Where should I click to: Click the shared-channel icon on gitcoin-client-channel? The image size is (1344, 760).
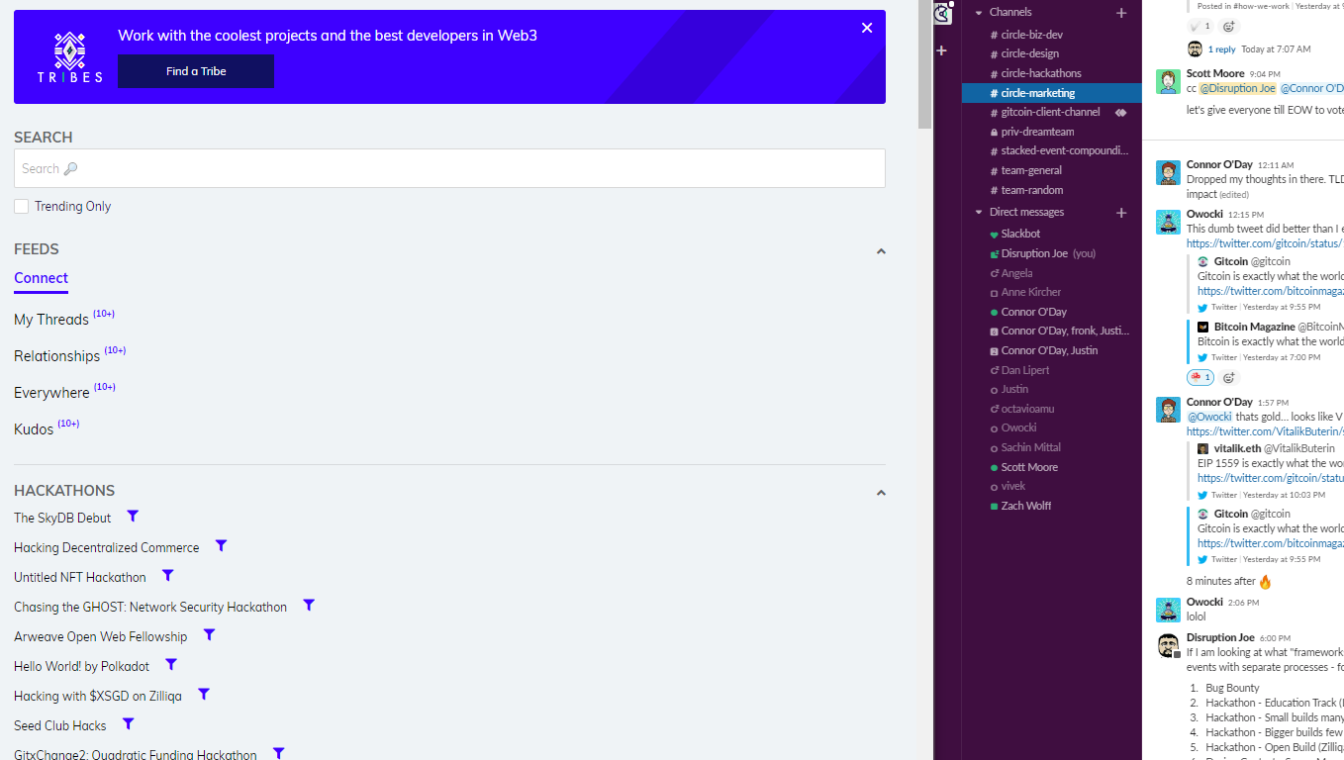tap(1121, 113)
